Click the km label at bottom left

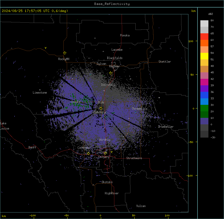pyautogui.click(x=4, y=216)
